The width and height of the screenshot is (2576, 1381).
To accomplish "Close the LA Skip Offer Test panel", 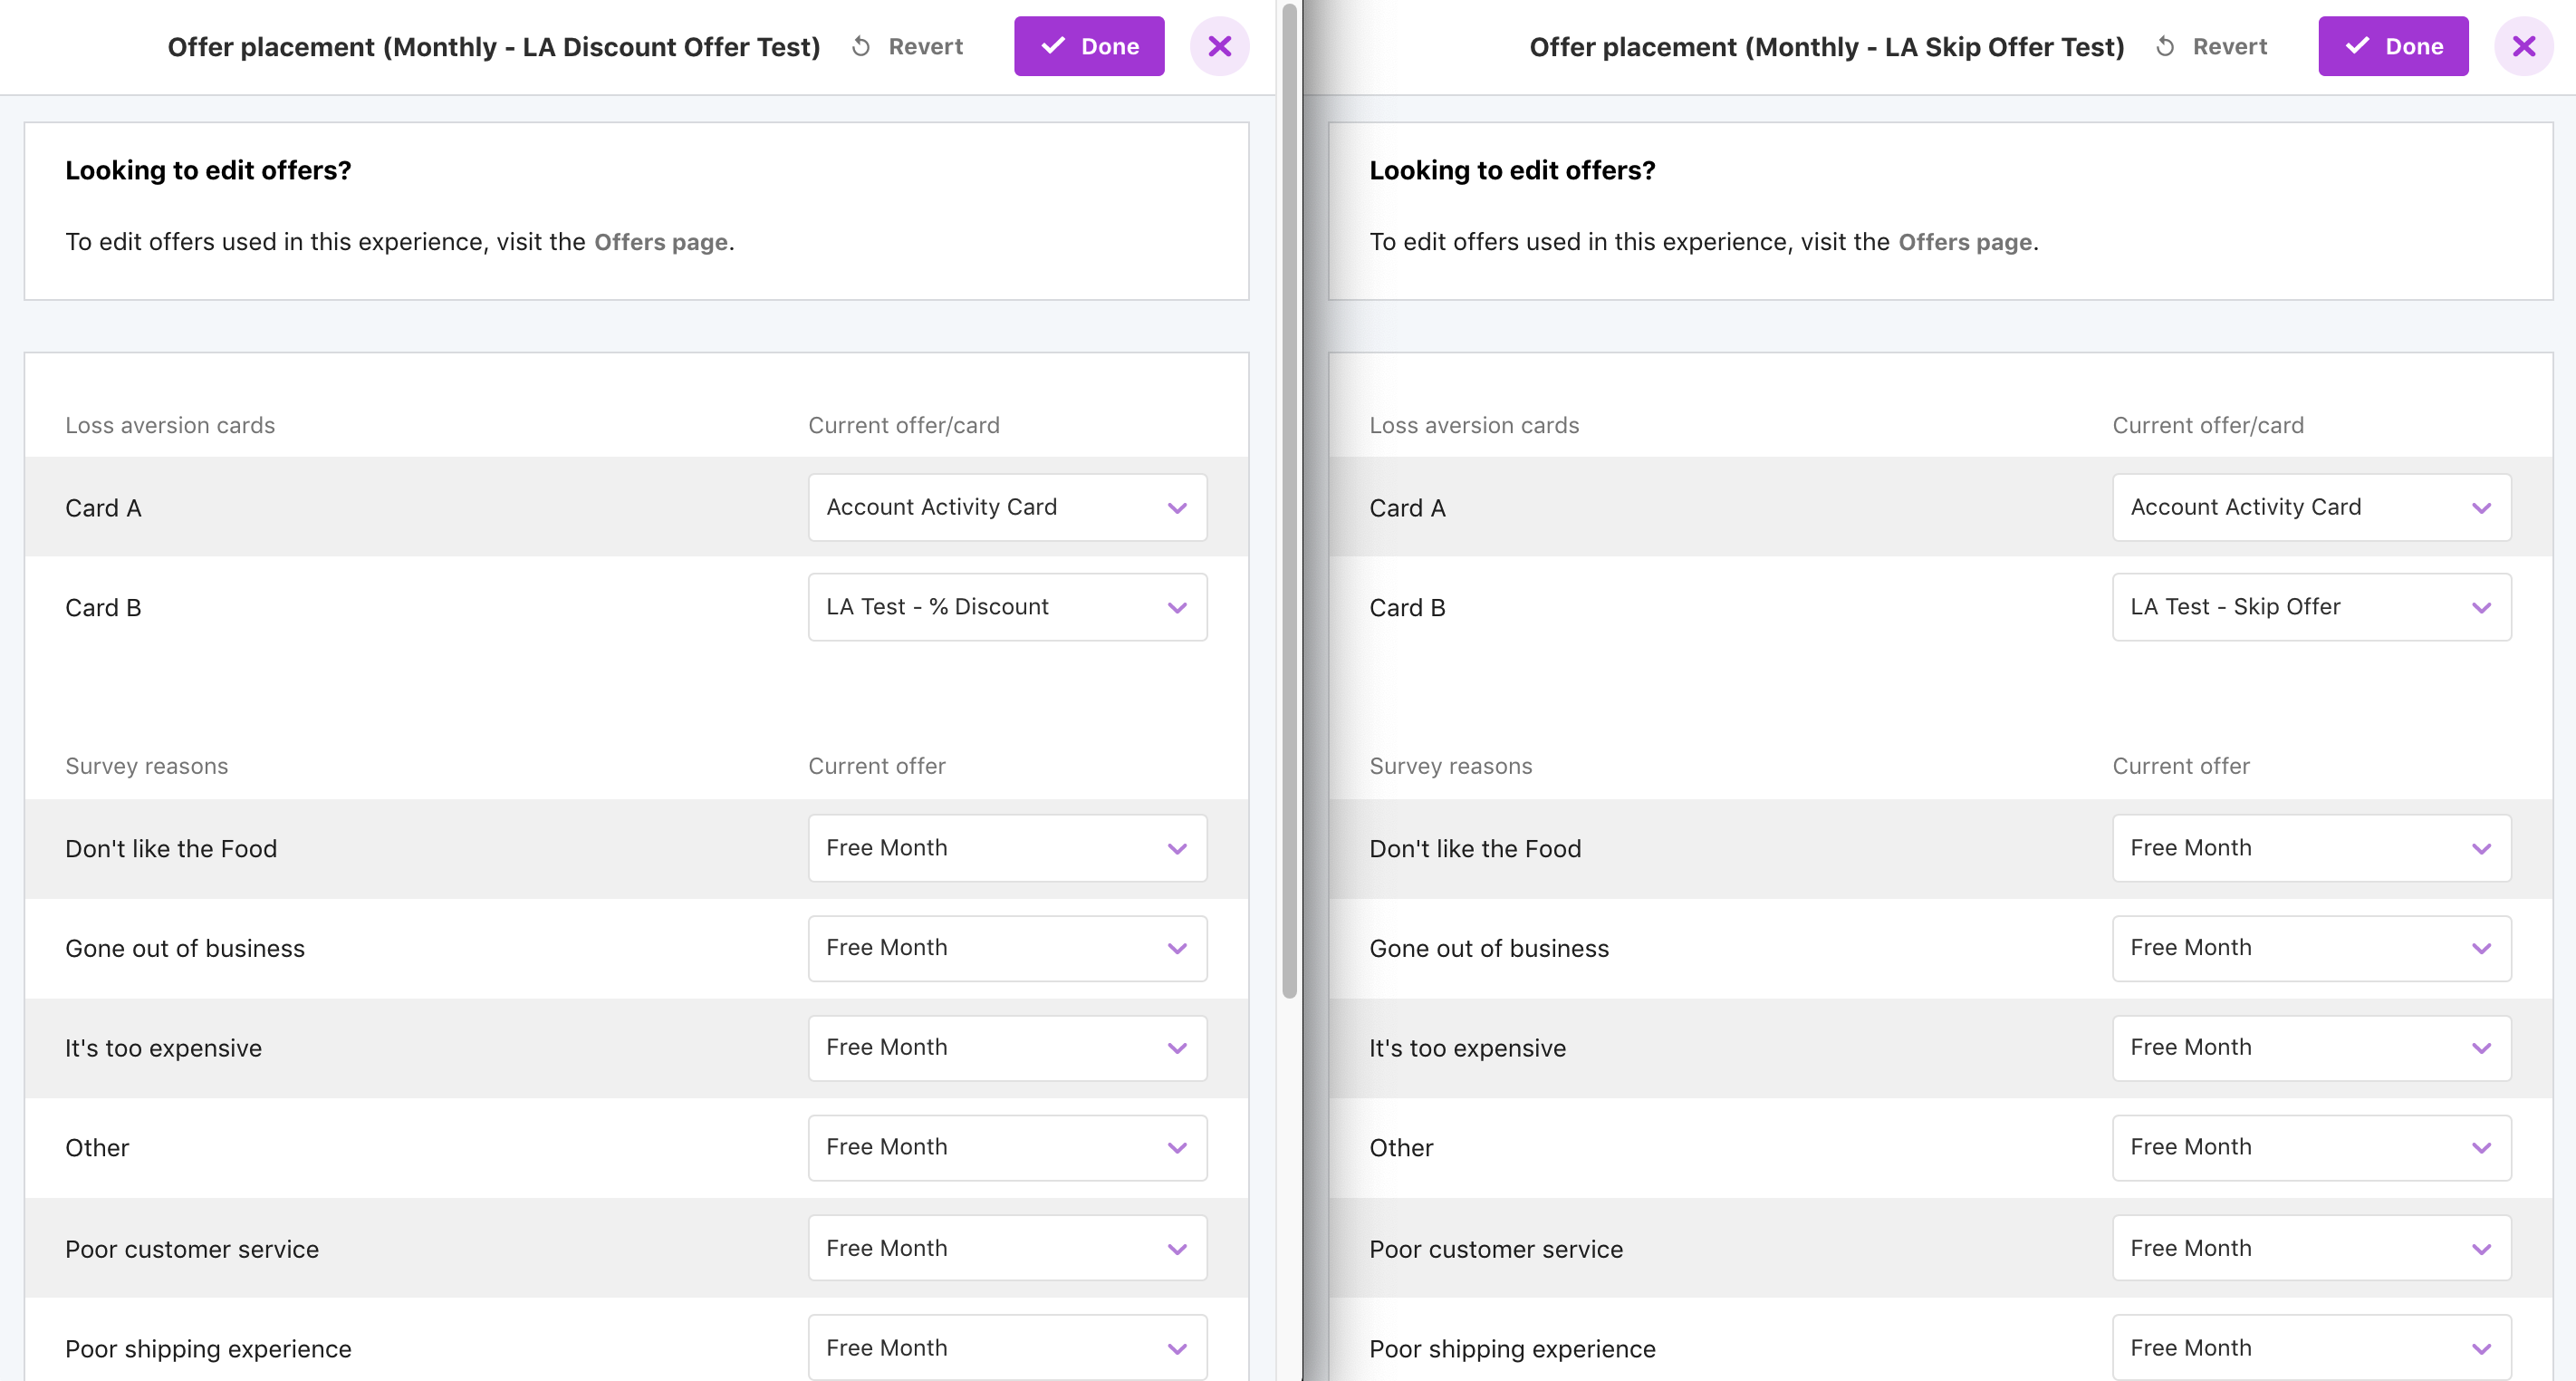I will 2523,46.
